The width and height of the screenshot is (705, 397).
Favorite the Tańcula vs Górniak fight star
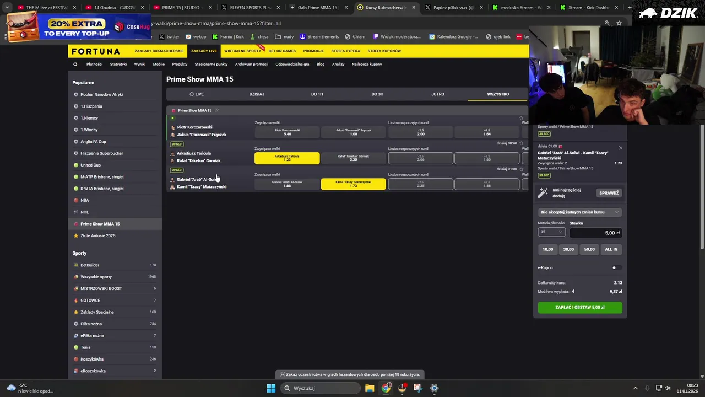[521, 143]
